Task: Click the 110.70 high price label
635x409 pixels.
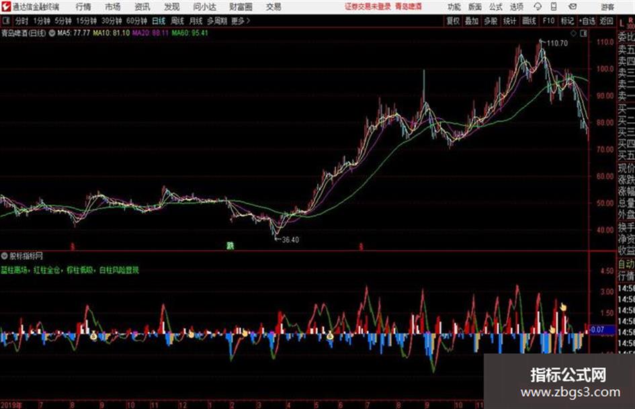Action: (557, 43)
